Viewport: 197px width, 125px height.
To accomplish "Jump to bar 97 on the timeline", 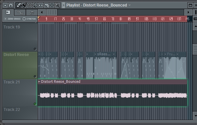I will click(137, 19).
